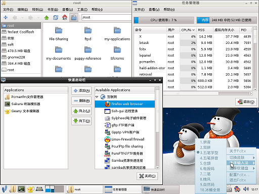The image size is (259, 194).
Task: Select Gpptp VPN client entry
Action: [x=125, y=132]
